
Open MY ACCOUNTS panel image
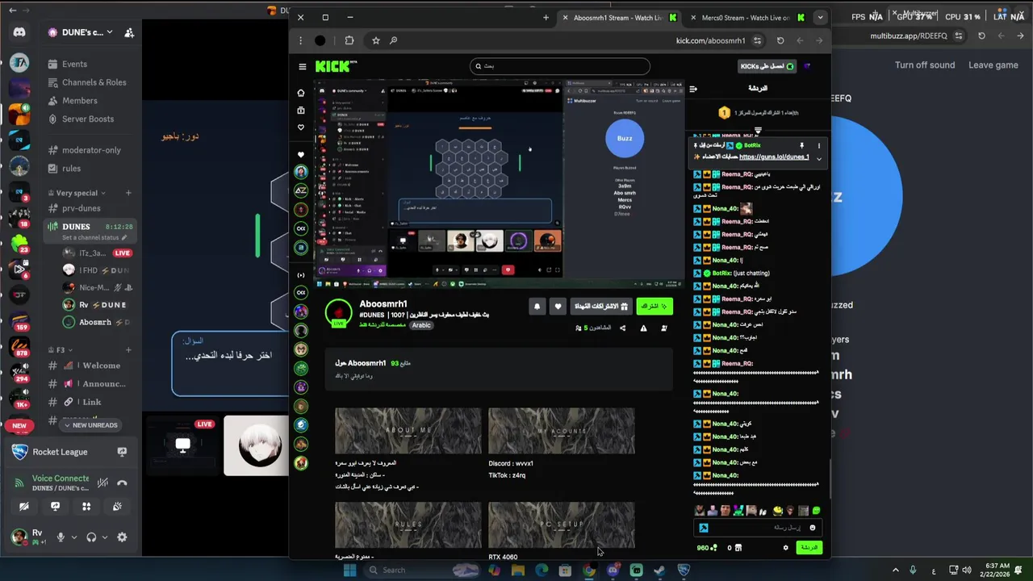click(x=562, y=431)
